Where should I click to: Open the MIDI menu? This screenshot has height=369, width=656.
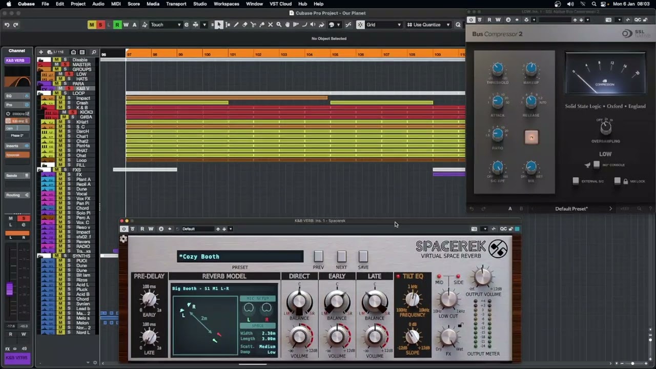[116, 4]
